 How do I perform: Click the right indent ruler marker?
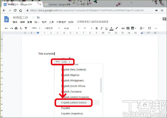[142, 33]
